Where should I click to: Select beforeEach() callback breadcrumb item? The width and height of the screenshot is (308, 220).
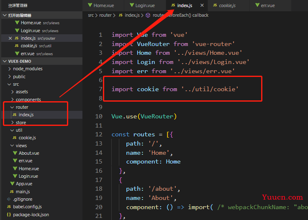[x=180, y=15]
